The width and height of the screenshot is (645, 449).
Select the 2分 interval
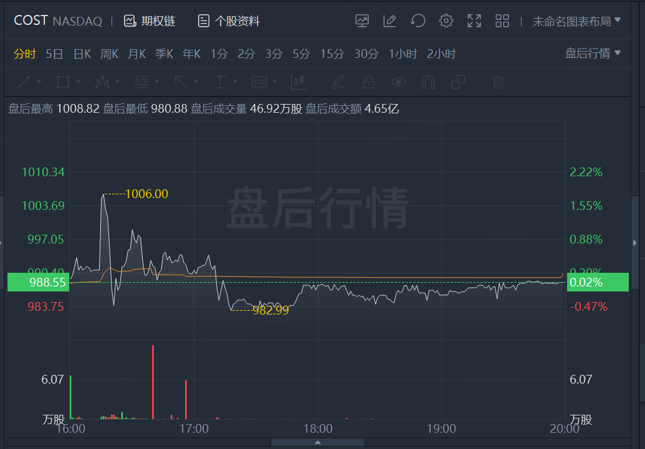[x=246, y=54]
